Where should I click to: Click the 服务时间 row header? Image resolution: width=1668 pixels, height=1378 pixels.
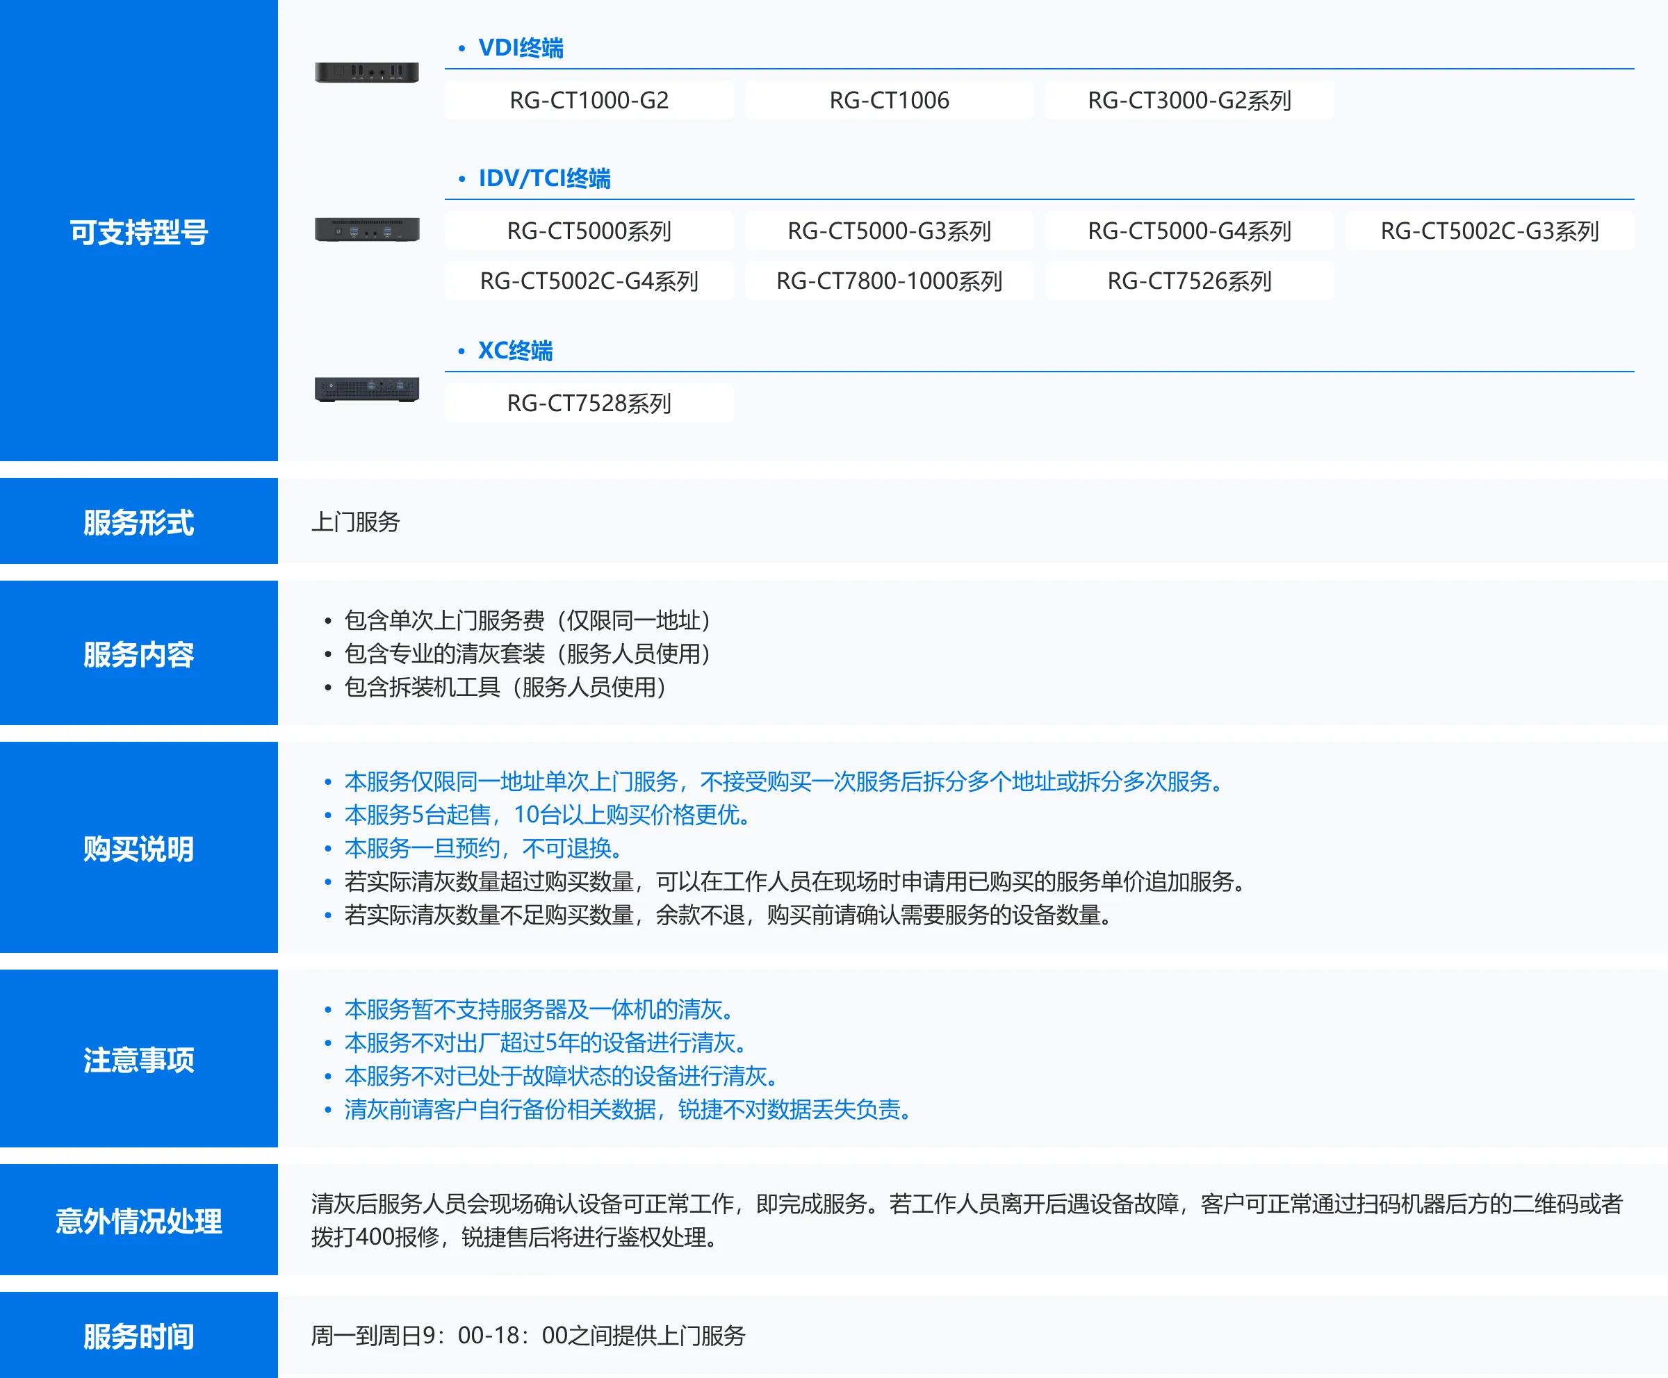[139, 1336]
